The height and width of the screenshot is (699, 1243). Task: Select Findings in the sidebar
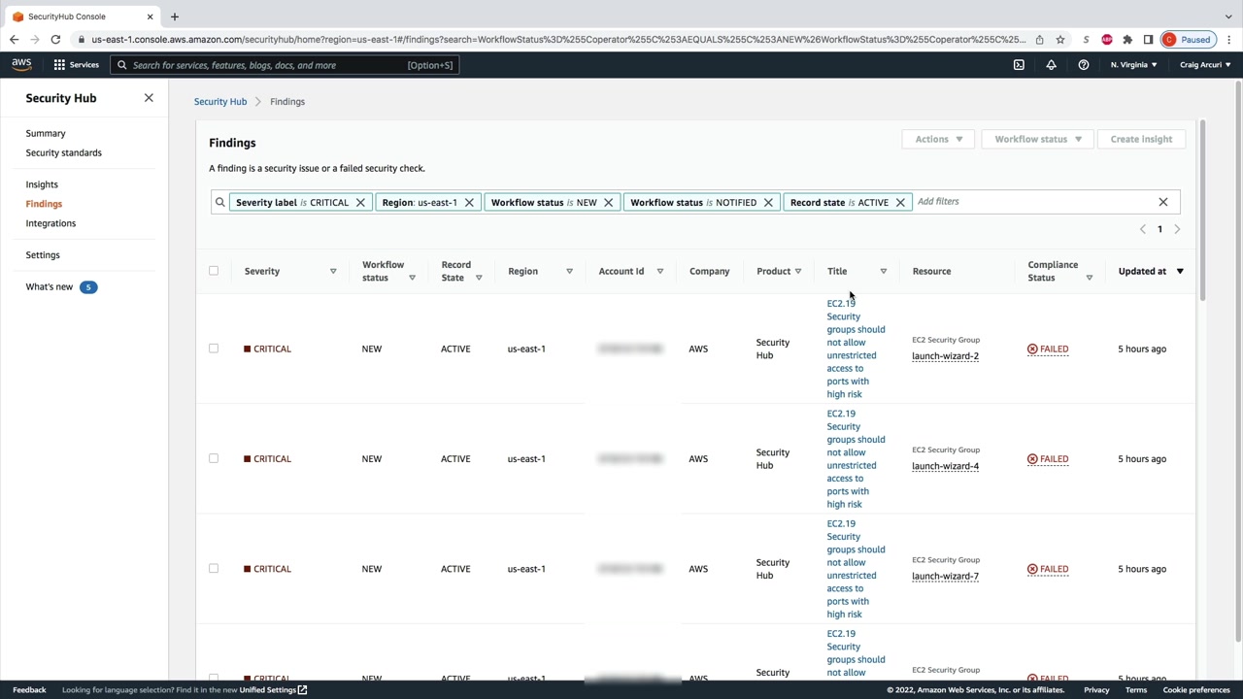(44, 204)
